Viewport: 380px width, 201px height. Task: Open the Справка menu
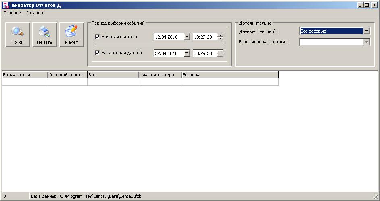[x=34, y=13]
